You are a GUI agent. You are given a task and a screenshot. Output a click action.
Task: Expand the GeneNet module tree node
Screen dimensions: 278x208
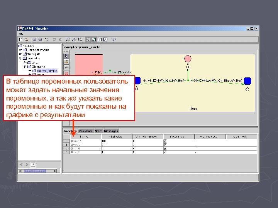(x=20, y=50)
